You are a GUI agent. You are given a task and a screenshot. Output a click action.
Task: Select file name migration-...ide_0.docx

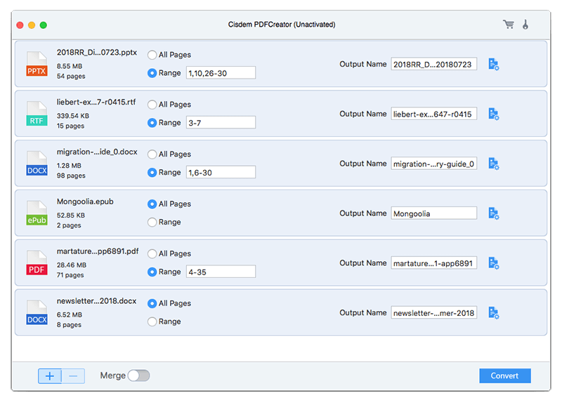(x=97, y=152)
